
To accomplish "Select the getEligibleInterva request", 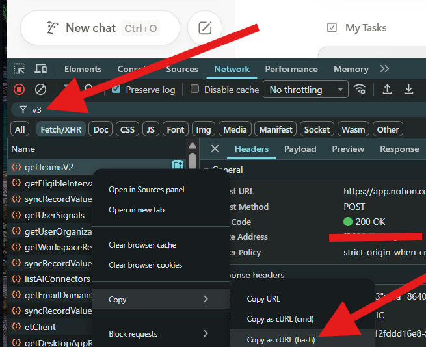I will (x=50, y=183).
